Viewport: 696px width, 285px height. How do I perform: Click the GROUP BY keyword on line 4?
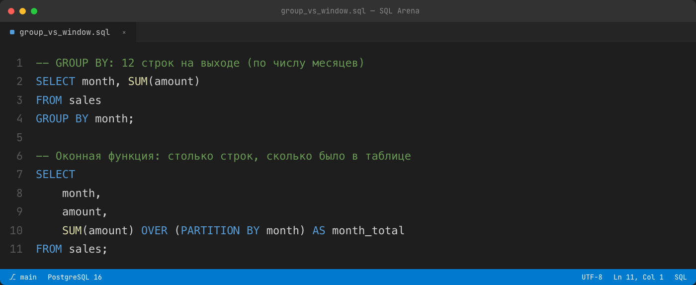click(62, 119)
